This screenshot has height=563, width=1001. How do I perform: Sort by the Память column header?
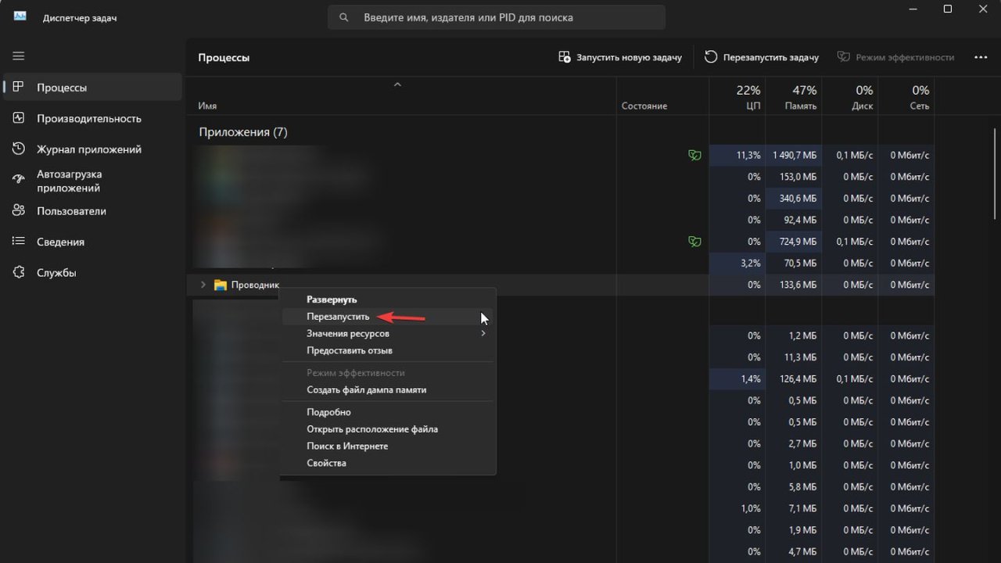(793, 98)
